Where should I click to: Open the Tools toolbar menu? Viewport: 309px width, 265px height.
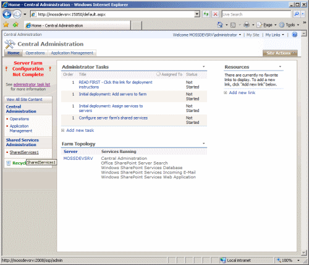pyautogui.click(x=289, y=25)
